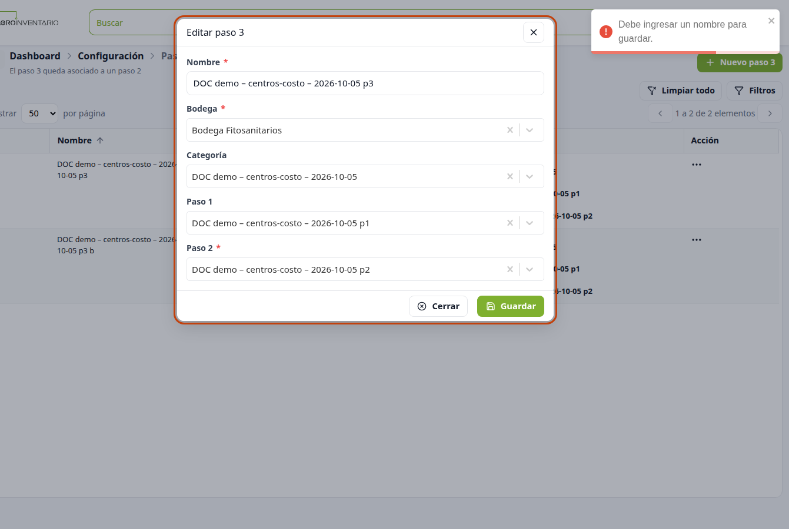This screenshot has height=529, width=789.
Task: Expand the Categoría dropdown
Action: click(x=530, y=176)
